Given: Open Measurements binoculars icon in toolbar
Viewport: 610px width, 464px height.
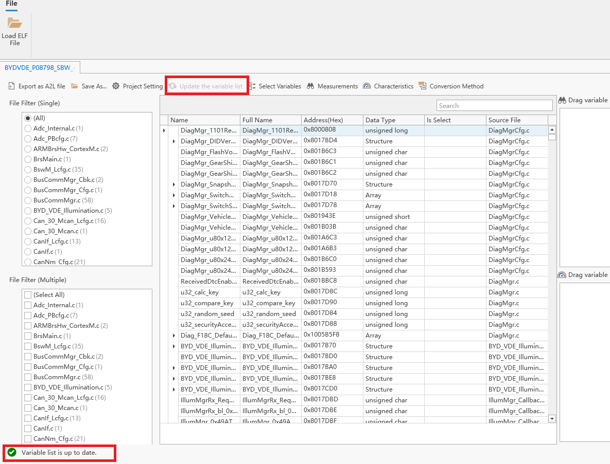Looking at the screenshot, I should tap(310, 86).
